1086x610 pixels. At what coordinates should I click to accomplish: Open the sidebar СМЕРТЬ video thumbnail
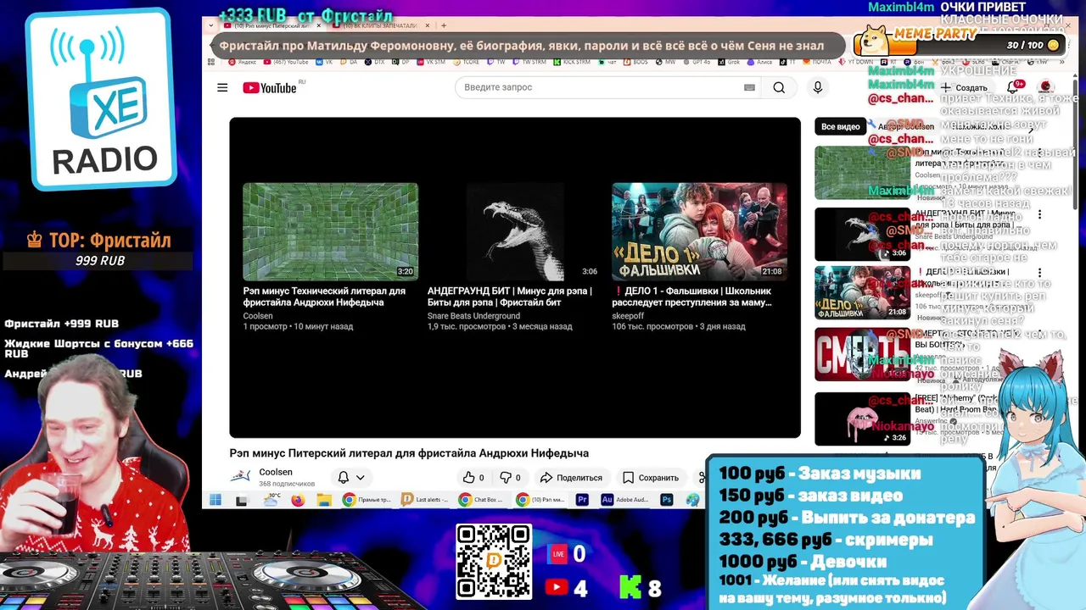862,353
